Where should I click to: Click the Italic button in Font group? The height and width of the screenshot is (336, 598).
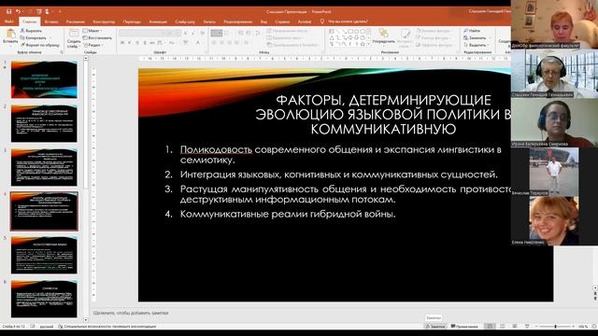pos(130,43)
